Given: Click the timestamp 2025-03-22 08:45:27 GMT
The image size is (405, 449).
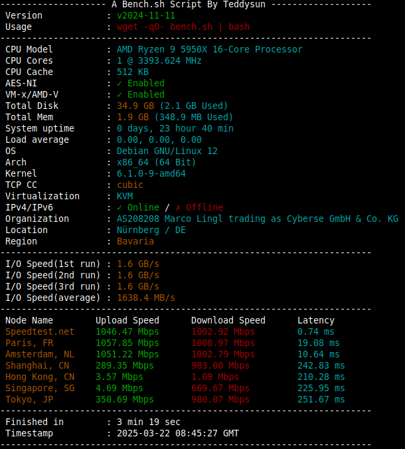Looking at the screenshot, I should click(x=178, y=434).
